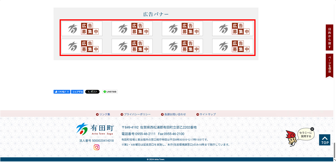Open the 目的から探す side tab
The image size is (336, 162).
click(330, 37)
